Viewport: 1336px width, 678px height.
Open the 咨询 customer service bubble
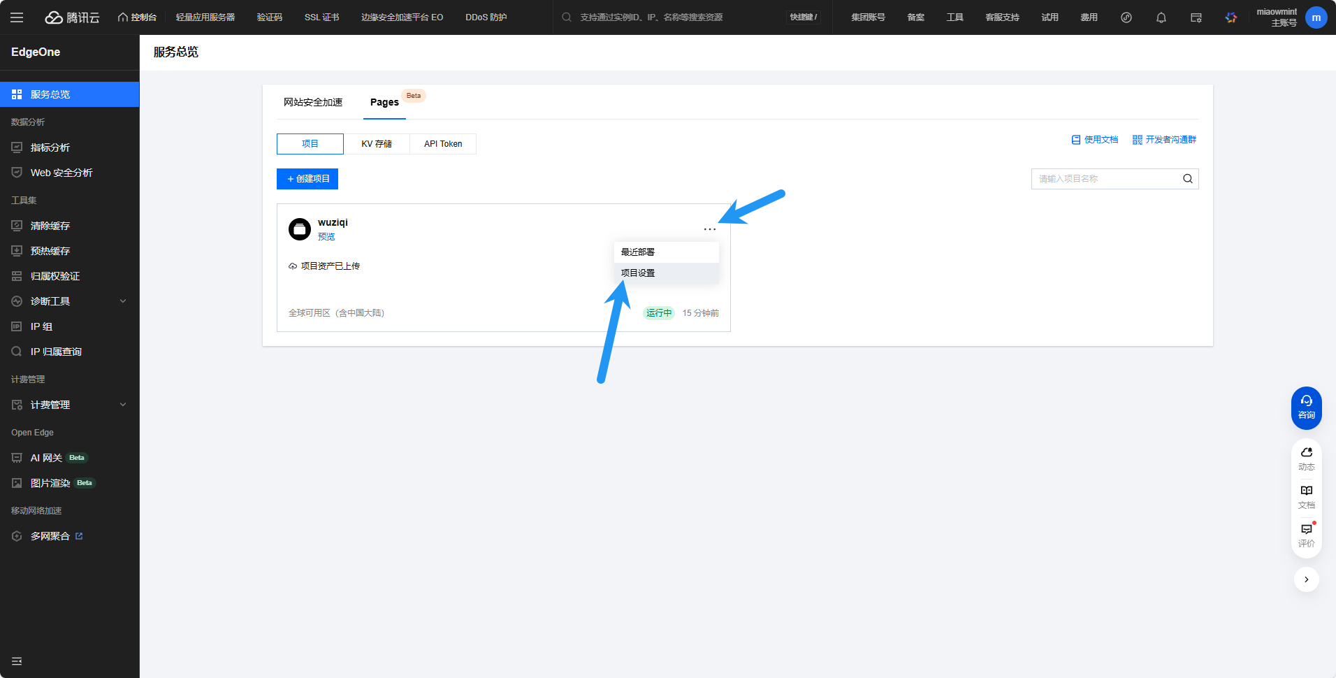(x=1306, y=407)
